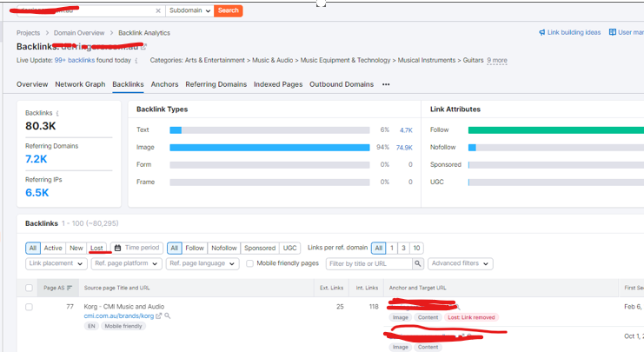
Task: Click info icon beside Live Update text
Action: coord(136,60)
